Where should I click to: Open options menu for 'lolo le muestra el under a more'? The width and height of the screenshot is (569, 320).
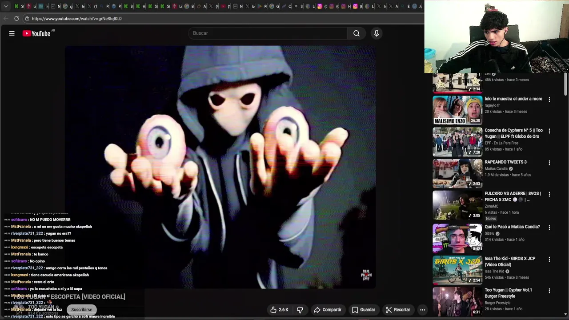(x=549, y=100)
